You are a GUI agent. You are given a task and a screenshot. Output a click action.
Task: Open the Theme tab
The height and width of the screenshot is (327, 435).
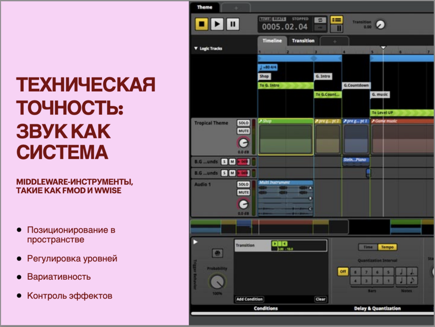(x=205, y=7)
